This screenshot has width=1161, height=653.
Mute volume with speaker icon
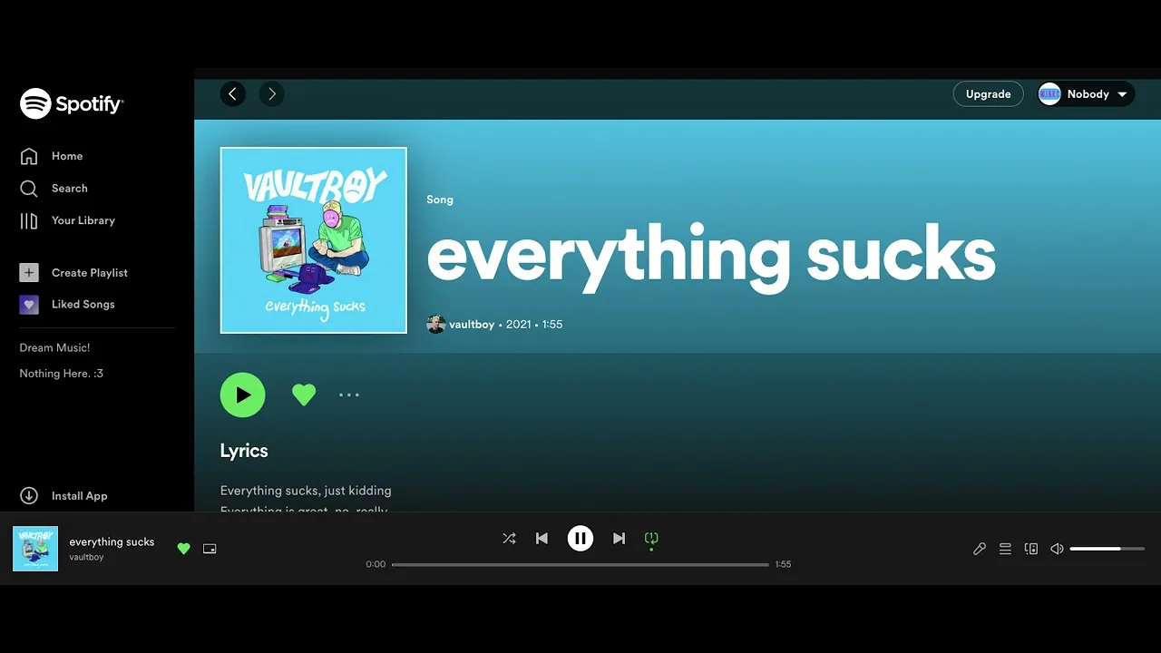click(1057, 549)
